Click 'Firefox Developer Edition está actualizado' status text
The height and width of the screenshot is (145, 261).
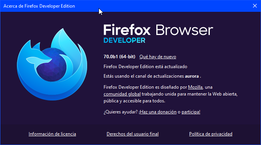[x=145, y=67]
